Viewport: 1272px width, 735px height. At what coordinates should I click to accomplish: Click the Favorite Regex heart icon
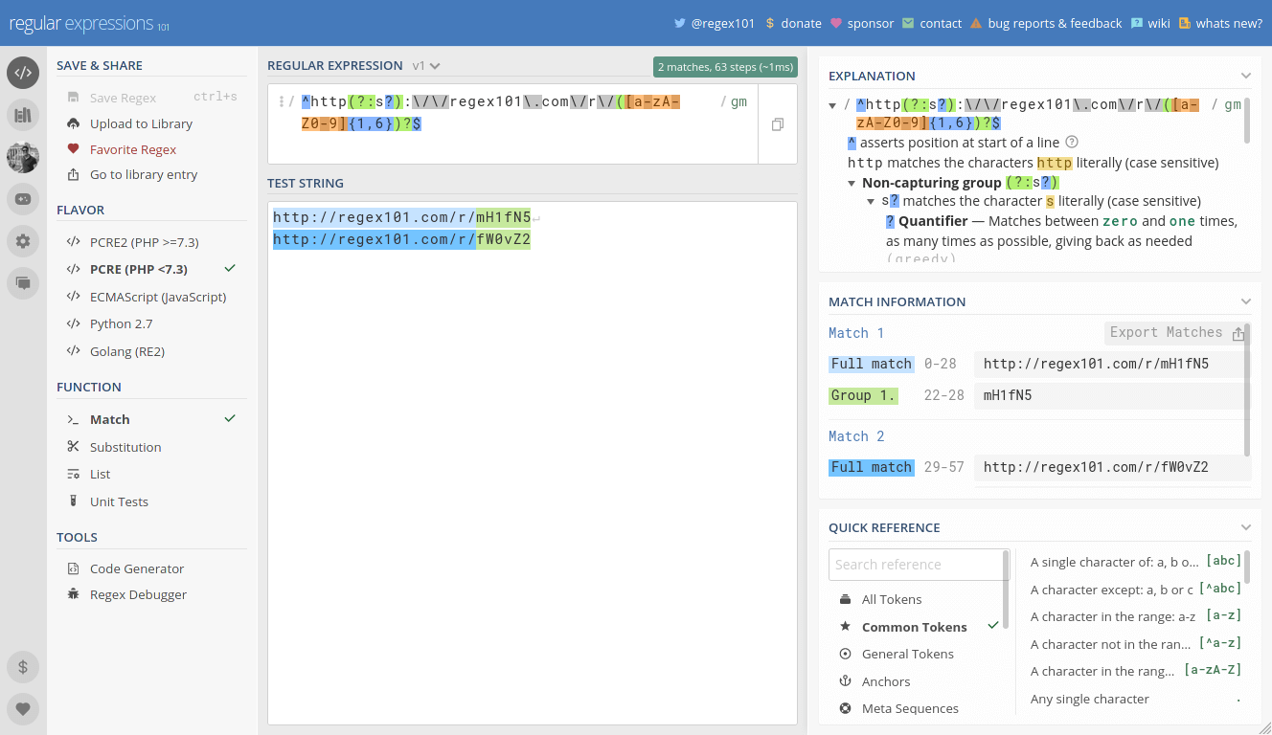73,149
